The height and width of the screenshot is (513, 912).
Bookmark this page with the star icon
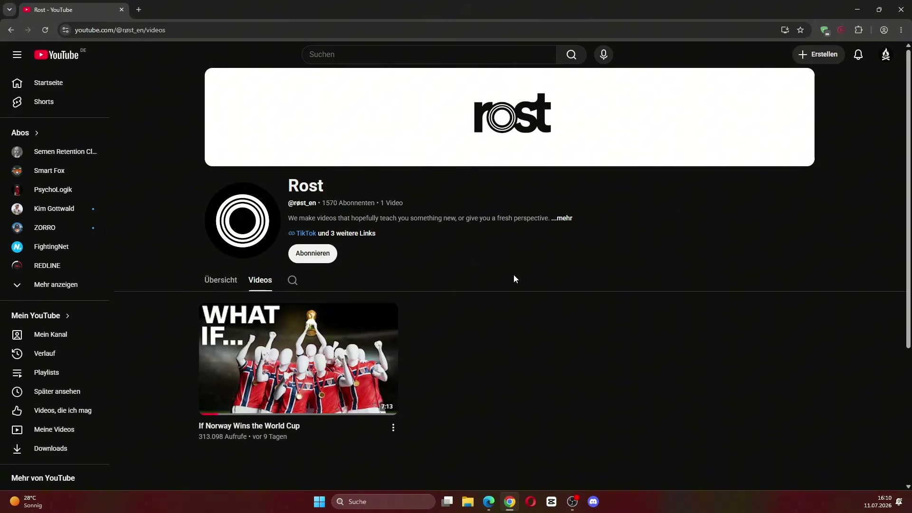(x=800, y=30)
